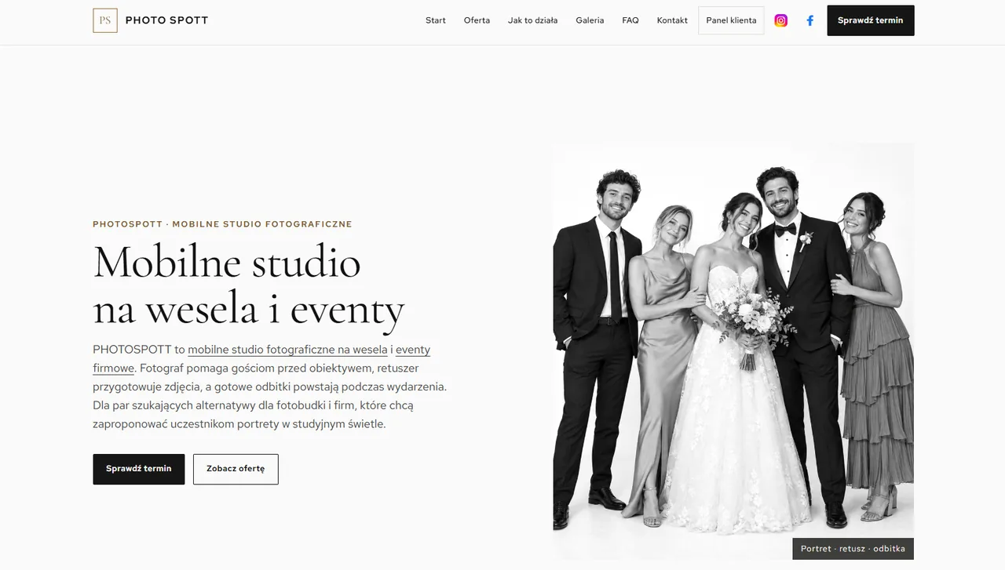
Task: Navigate to Galeria
Action: (590, 20)
